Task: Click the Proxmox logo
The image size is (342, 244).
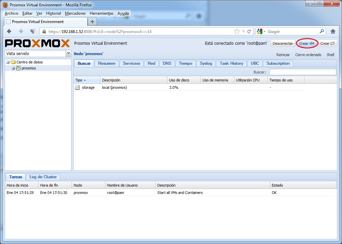Action: [x=37, y=43]
